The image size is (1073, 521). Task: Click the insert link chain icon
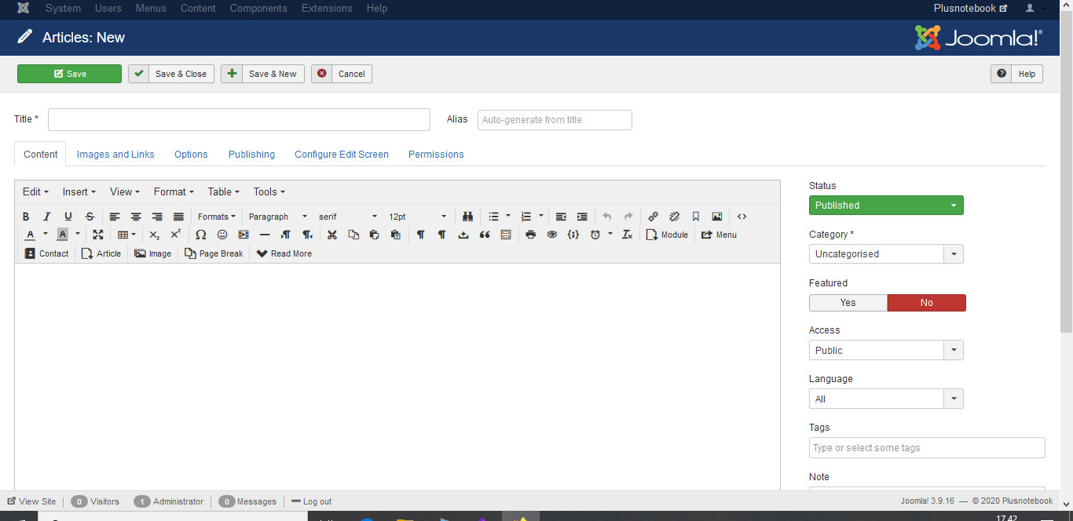[x=653, y=217]
